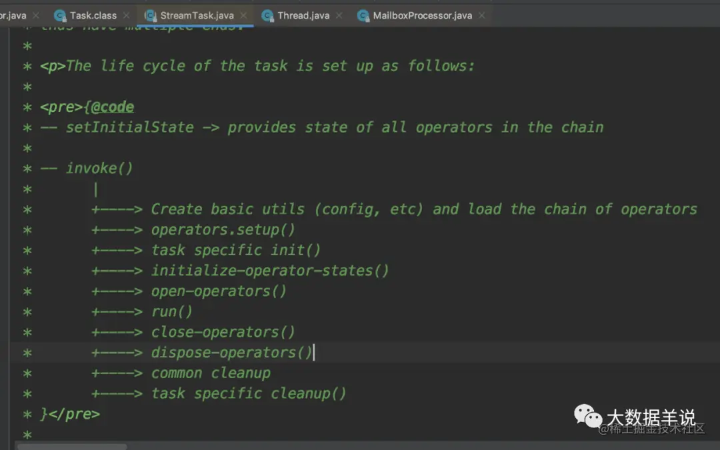Click the 'run()' comment line

[x=172, y=312]
